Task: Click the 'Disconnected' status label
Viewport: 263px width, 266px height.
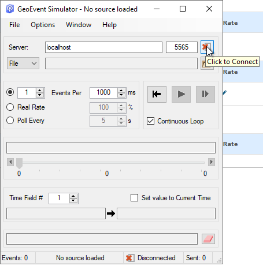Action: [157, 258]
